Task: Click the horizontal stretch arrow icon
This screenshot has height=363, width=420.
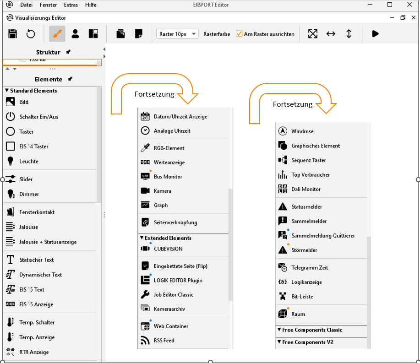Action: coord(331,34)
